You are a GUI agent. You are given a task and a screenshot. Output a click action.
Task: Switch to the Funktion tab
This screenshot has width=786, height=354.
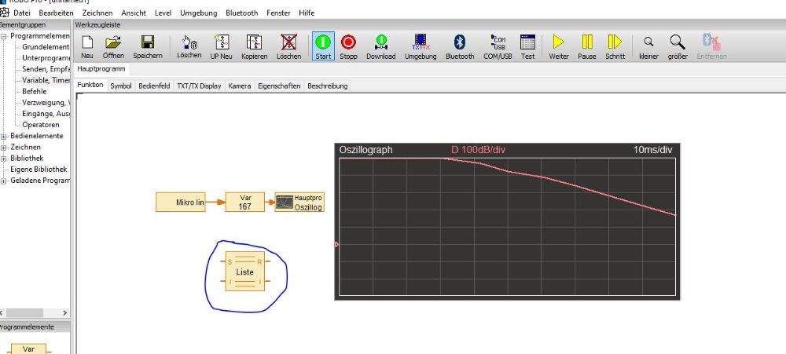tap(90, 85)
